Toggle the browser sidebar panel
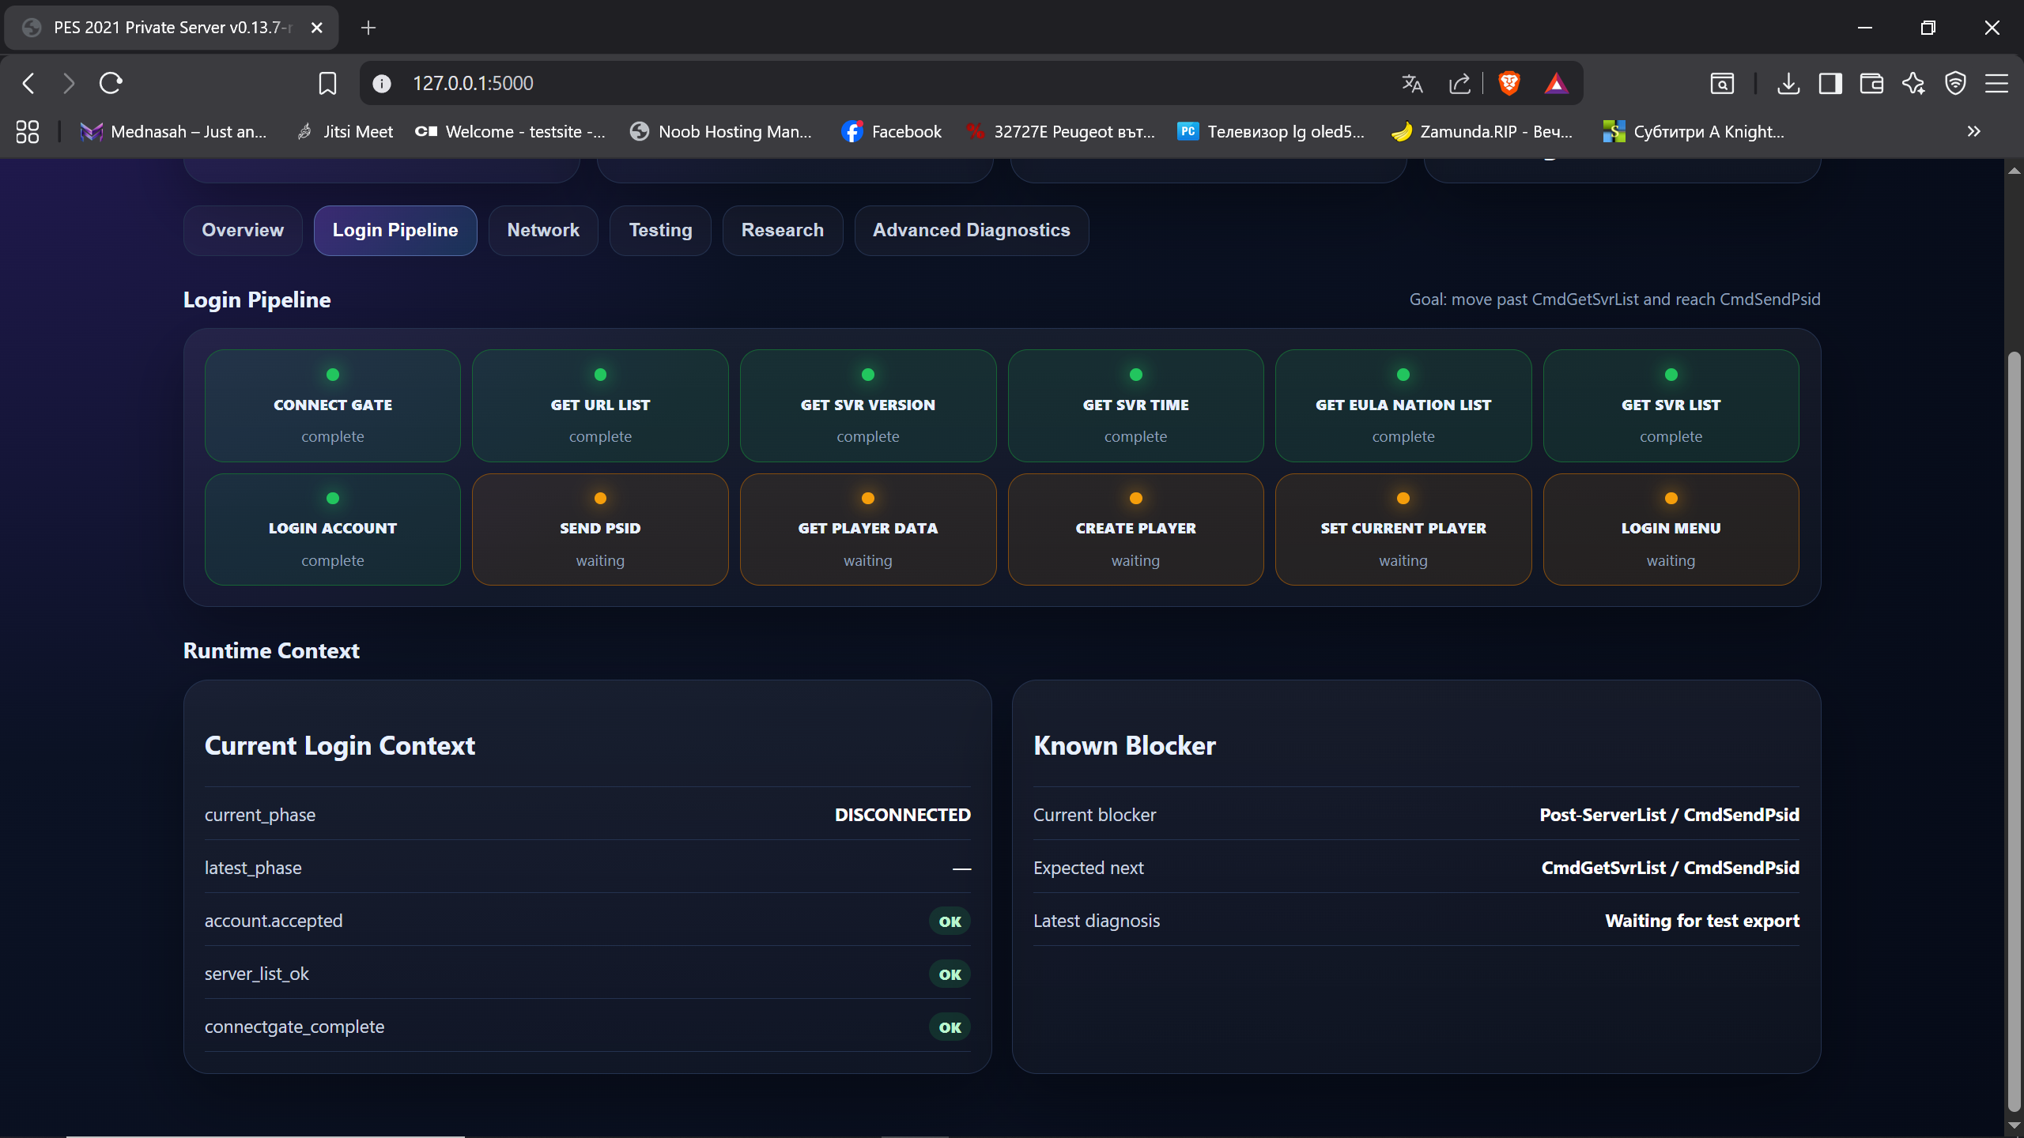Viewport: 2024px width, 1138px height. click(x=1830, y=83)
